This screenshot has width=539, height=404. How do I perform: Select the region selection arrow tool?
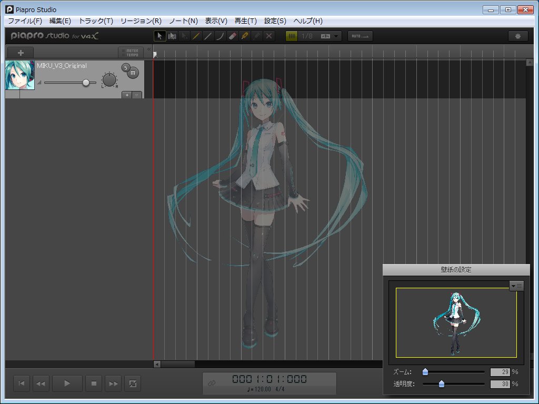coord(172,36)
